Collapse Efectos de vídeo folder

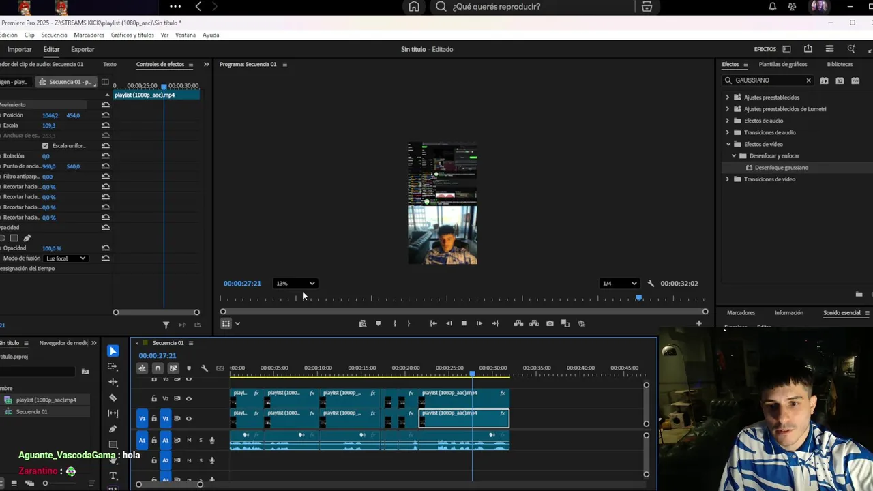(x=728, y=144)
